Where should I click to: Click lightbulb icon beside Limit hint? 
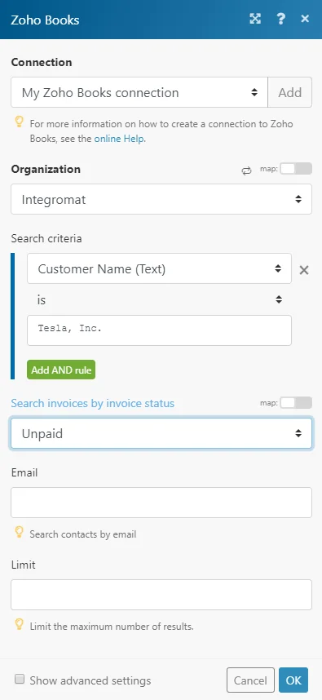[20, 623]
